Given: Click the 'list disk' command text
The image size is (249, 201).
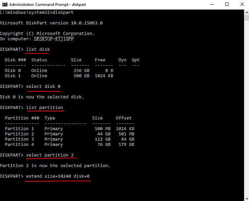Looking at the screenshot, I should (38, 49).
